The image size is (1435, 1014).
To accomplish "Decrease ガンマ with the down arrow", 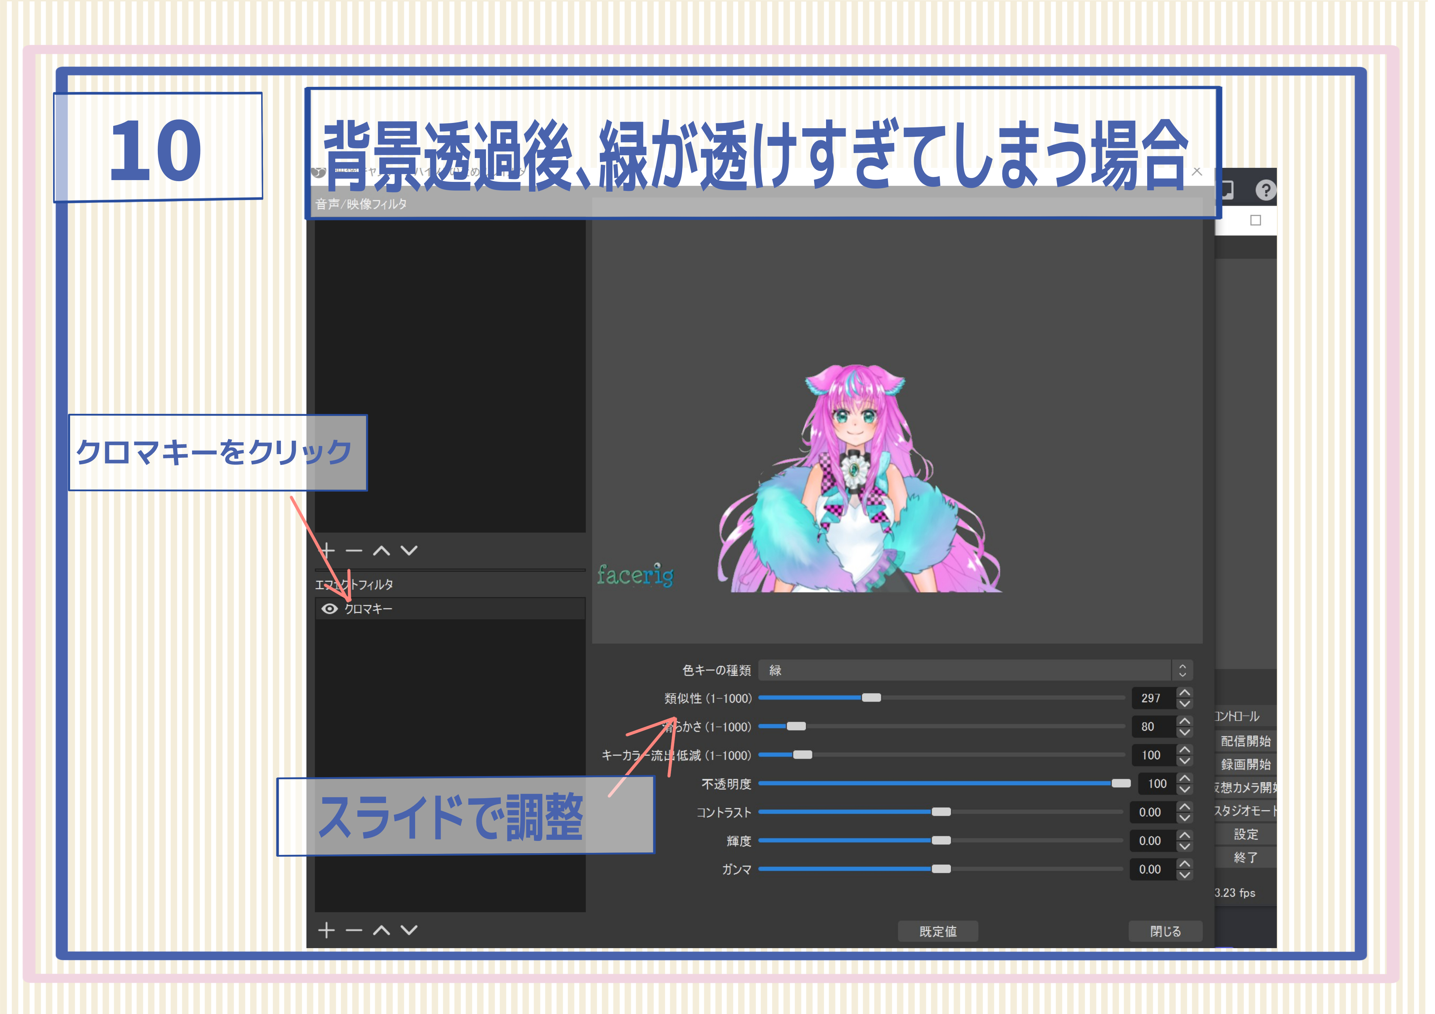I will click(1185, 876).
